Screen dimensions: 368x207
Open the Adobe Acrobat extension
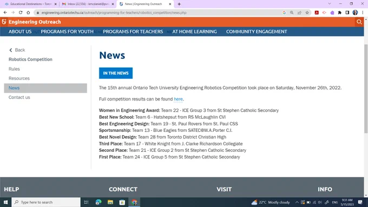(317, 12)
